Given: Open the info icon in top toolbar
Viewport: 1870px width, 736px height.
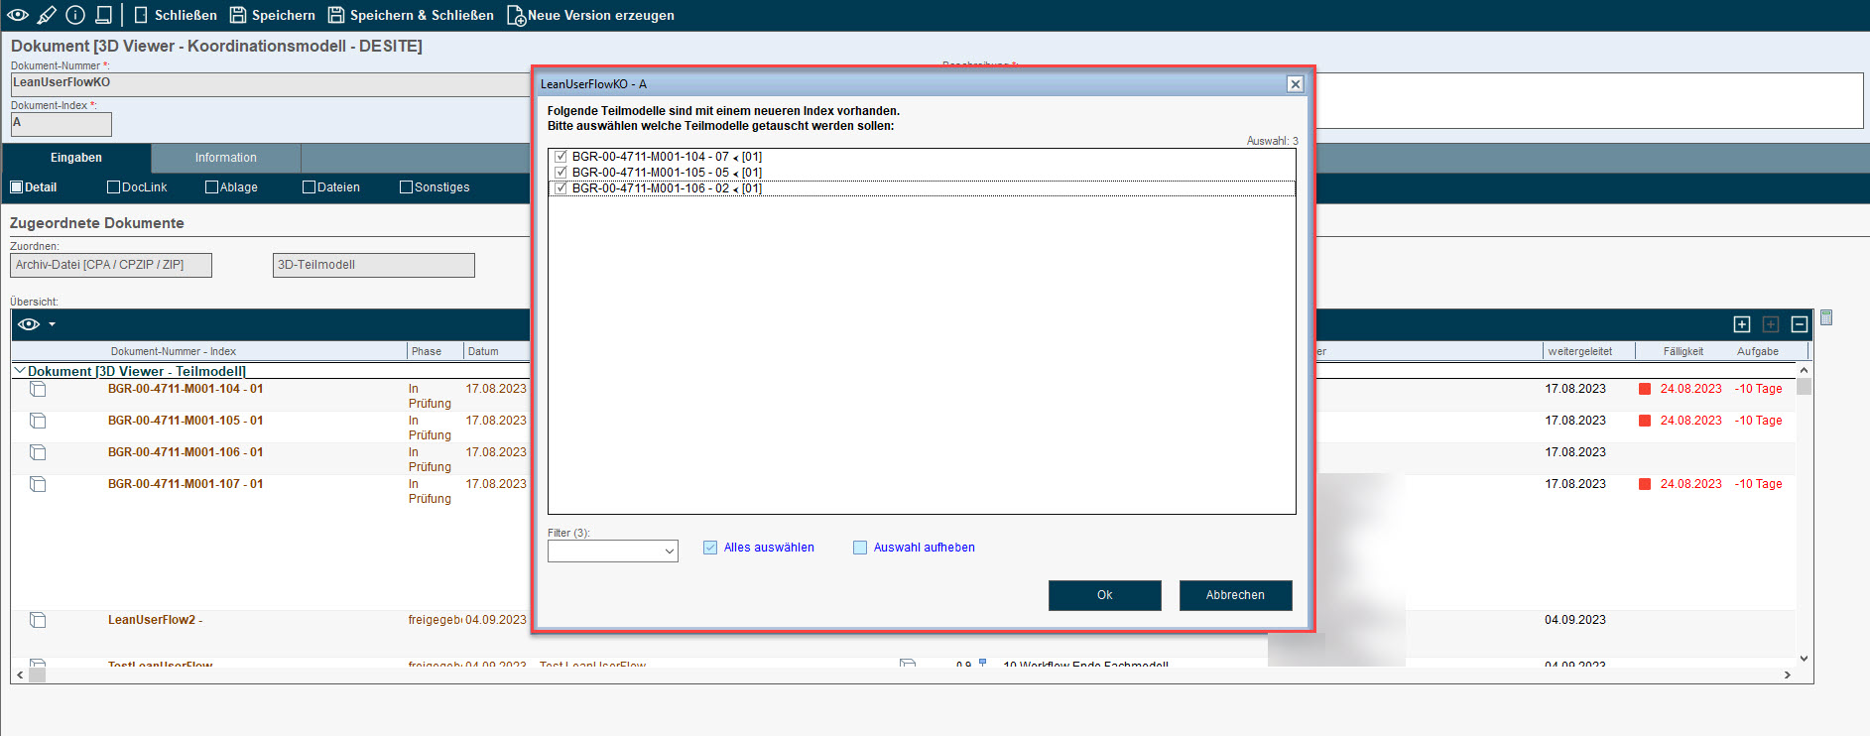Looking at the screenshot, I should tap(75, 15).
